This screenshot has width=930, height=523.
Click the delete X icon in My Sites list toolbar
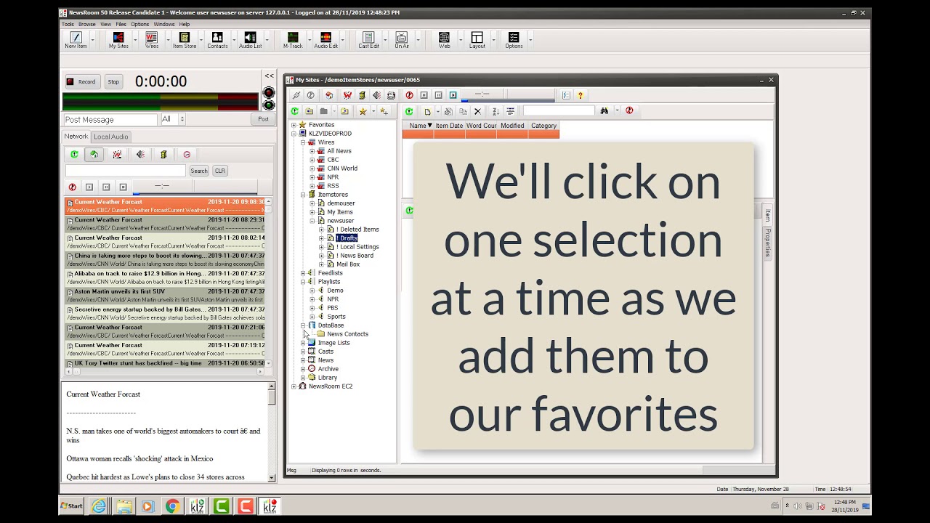point(477,111)
